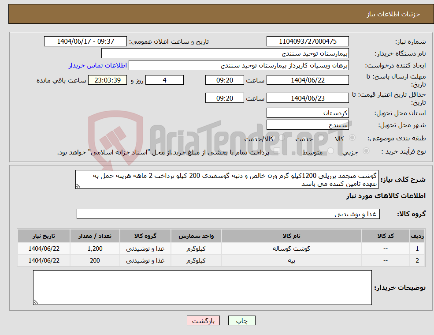Select the گوشت گوساله row in the items table

[x=292, y=248]
